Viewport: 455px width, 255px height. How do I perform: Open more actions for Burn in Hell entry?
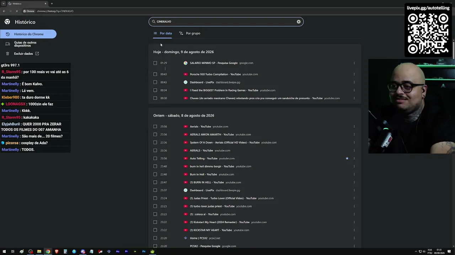[354, 174]
